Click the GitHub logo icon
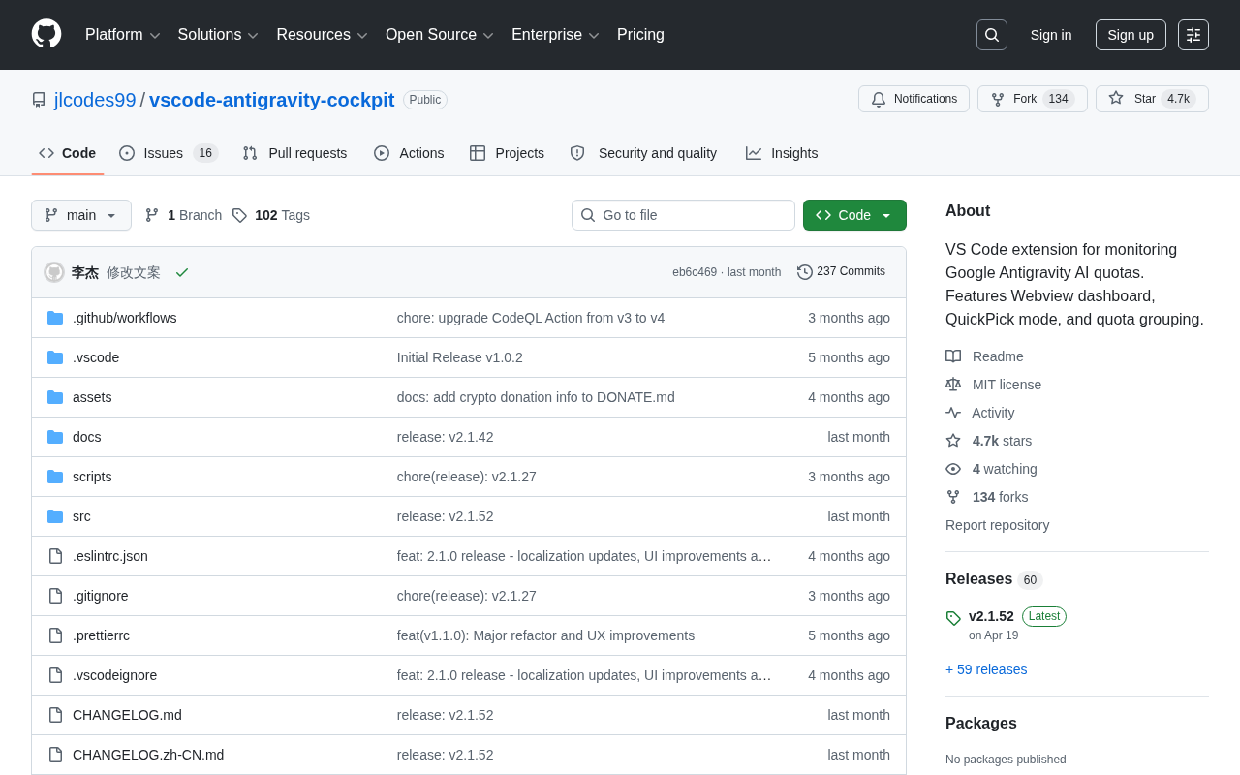The image size is (1240, 775). pos(46,34)
